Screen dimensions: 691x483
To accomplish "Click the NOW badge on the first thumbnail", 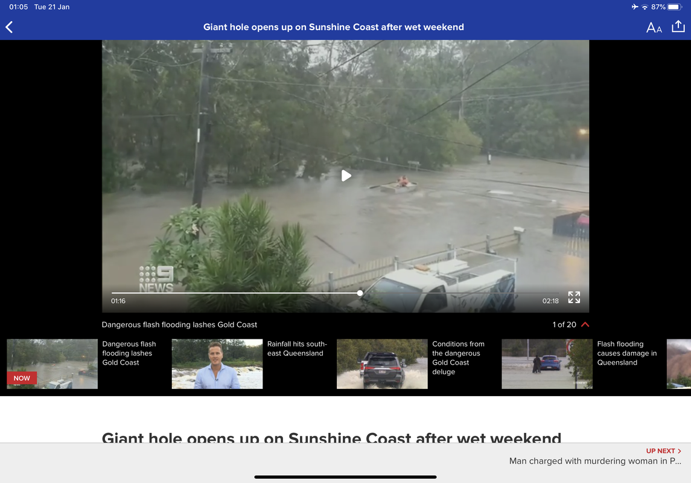I will pyautogui.click(x=22, y=378).
